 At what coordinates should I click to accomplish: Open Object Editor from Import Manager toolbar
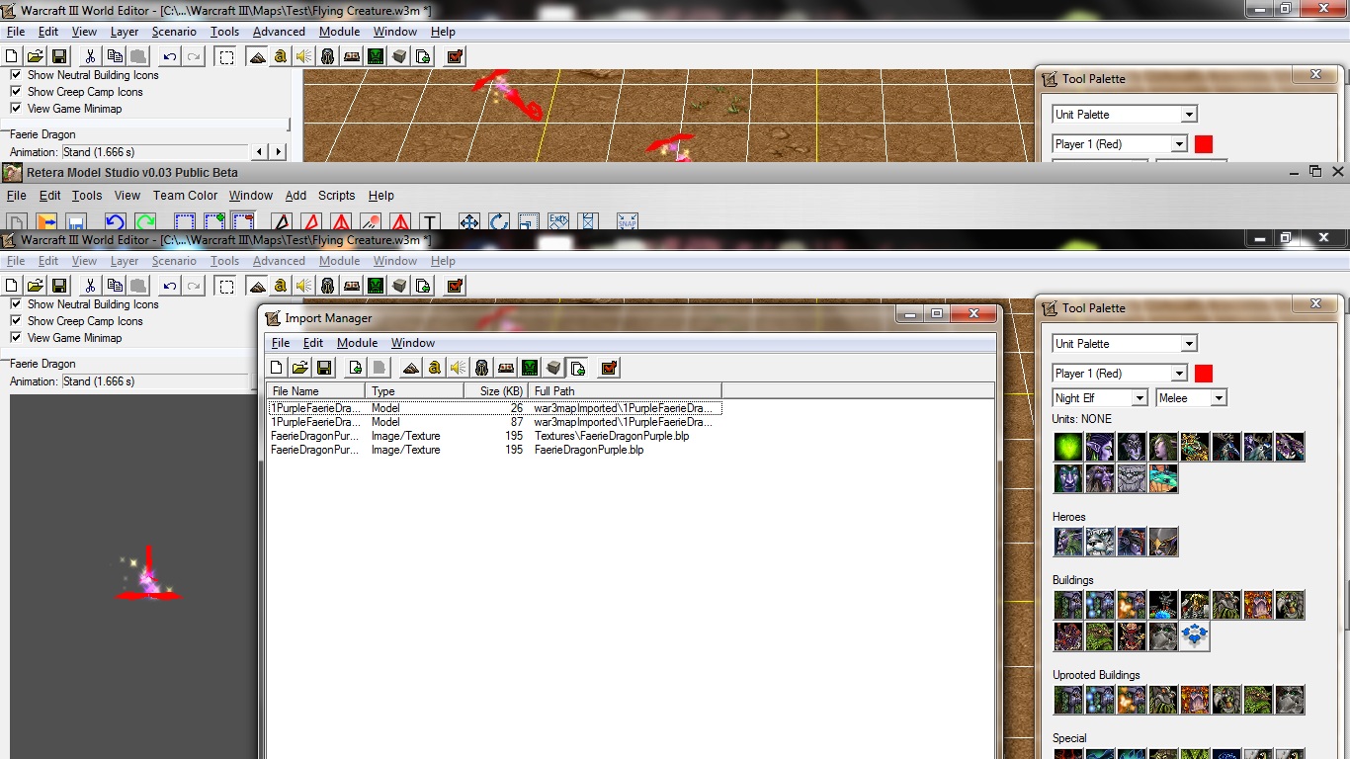point(481,368)
